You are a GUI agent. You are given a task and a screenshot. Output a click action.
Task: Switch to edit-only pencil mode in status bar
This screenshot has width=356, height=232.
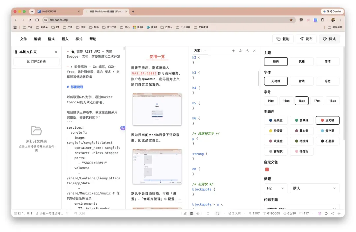pyautogui.click(x=185, y=214)
